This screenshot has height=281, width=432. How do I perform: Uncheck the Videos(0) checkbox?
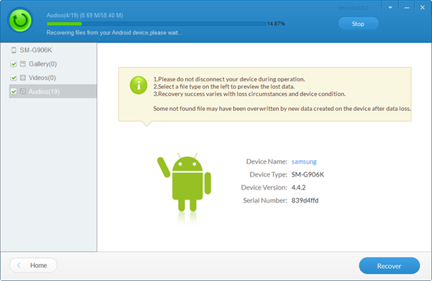click(x=14, y=78)
